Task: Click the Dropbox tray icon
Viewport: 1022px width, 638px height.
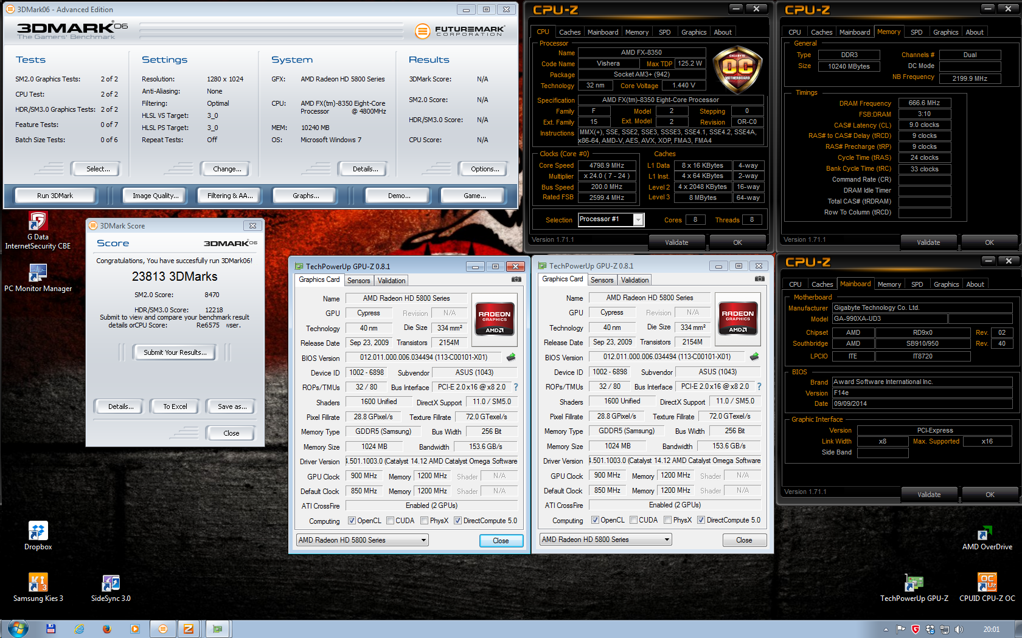Action: (x=930, y=629)
